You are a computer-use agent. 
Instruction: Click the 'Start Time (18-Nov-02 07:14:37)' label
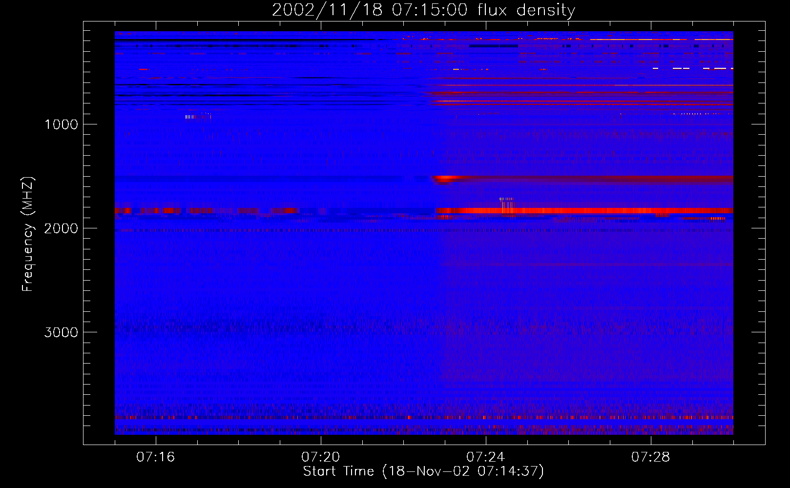pyautogui.click(x=423, y=471)
